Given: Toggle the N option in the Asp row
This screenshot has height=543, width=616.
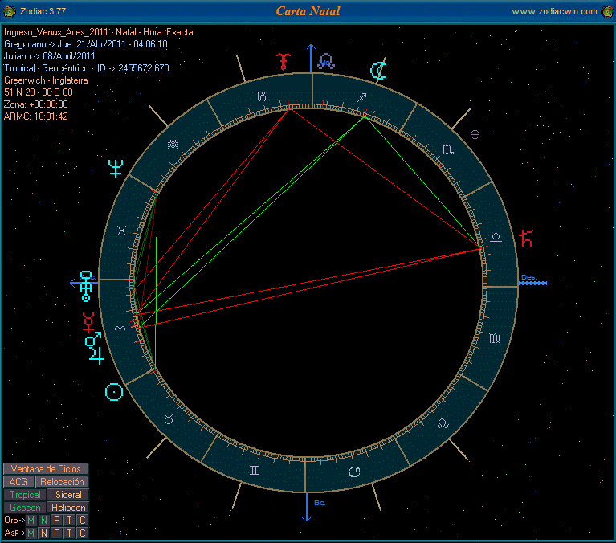Looking at the screenshot, I should [44, 533].
